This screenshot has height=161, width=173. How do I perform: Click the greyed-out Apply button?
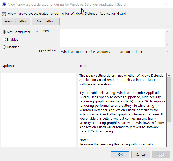click(x=161, y=155)
